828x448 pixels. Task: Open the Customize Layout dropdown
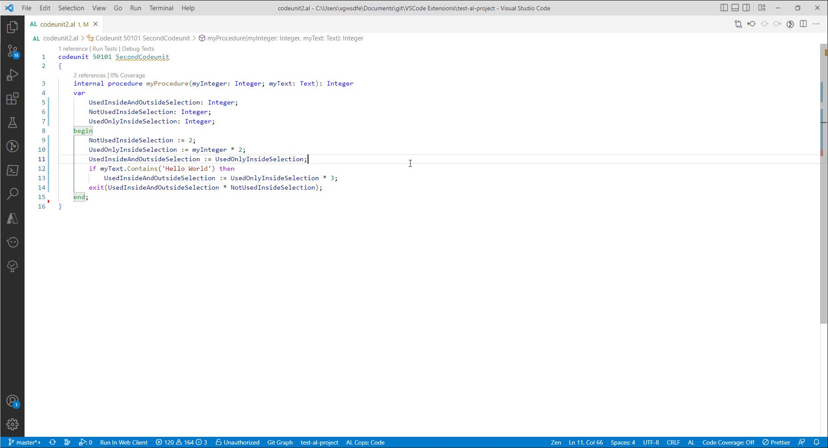tap(762, 7)
